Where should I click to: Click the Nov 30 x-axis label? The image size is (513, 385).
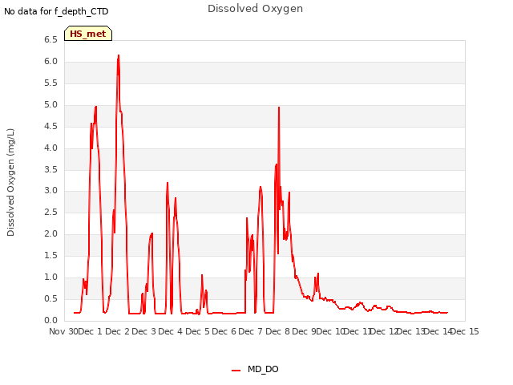(63, 331)
